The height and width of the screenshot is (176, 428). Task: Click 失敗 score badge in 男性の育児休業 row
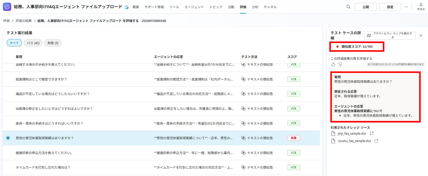click(x=294, y=138)
